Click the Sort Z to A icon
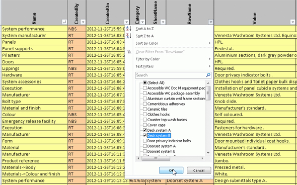 click(128, 36)
